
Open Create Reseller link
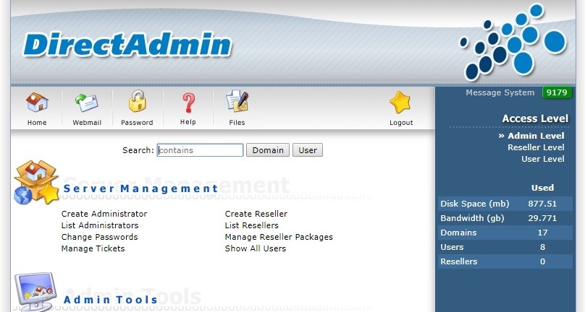tap(256, 214)
